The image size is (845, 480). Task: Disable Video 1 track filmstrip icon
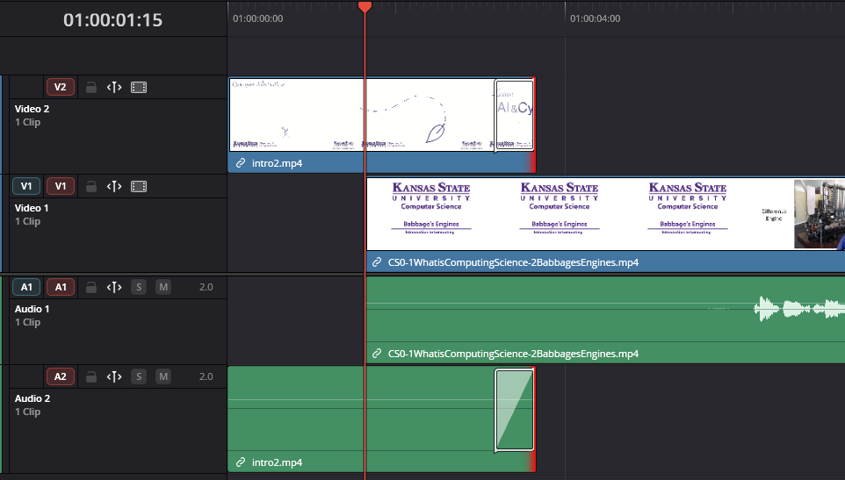pos(139,186)
